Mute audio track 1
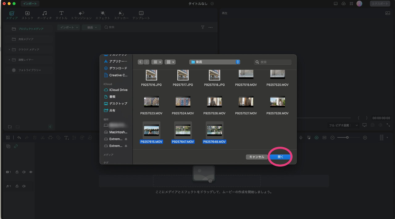Viewport: 395px width, 219px height. pos(24,186)
